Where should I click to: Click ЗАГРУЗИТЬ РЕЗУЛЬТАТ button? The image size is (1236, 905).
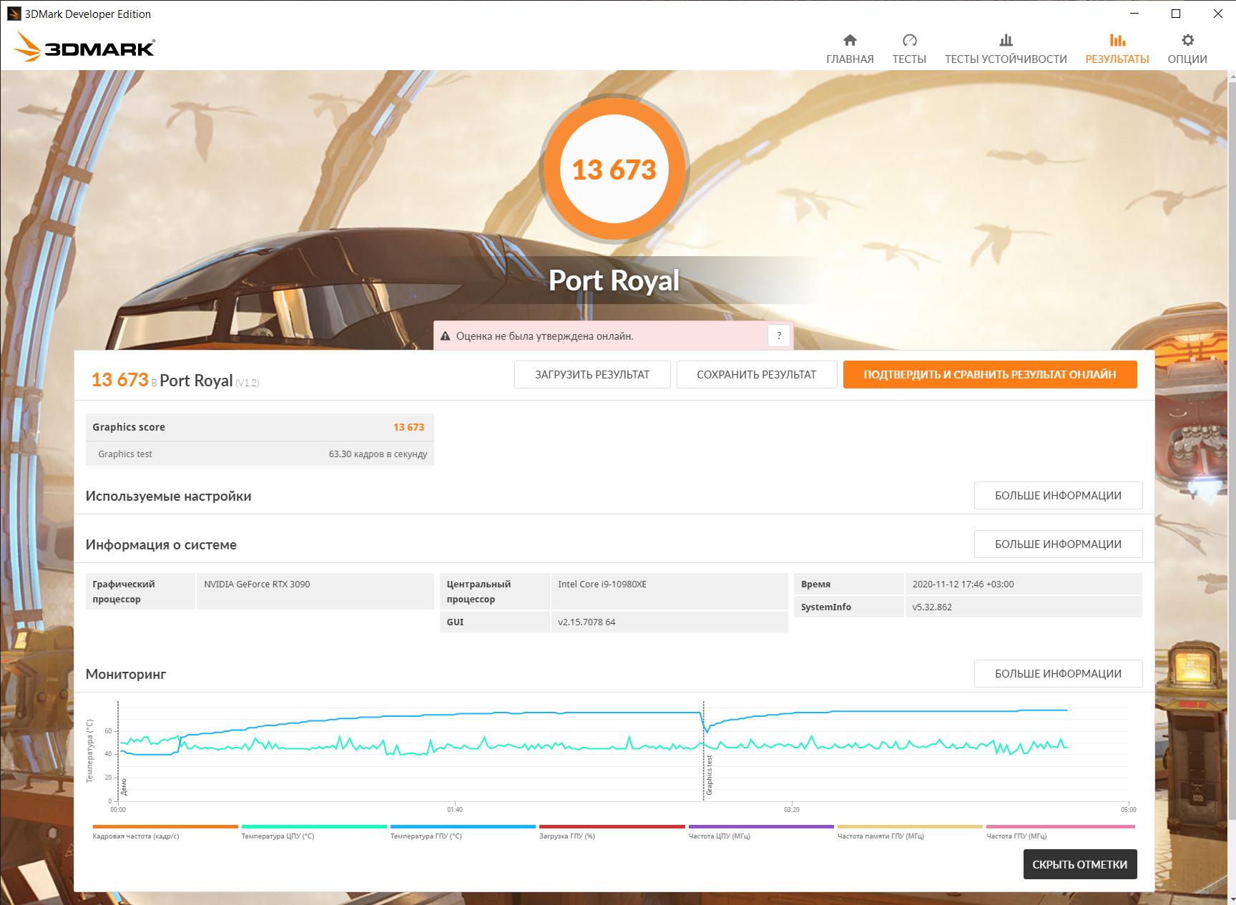pos(592,374)
